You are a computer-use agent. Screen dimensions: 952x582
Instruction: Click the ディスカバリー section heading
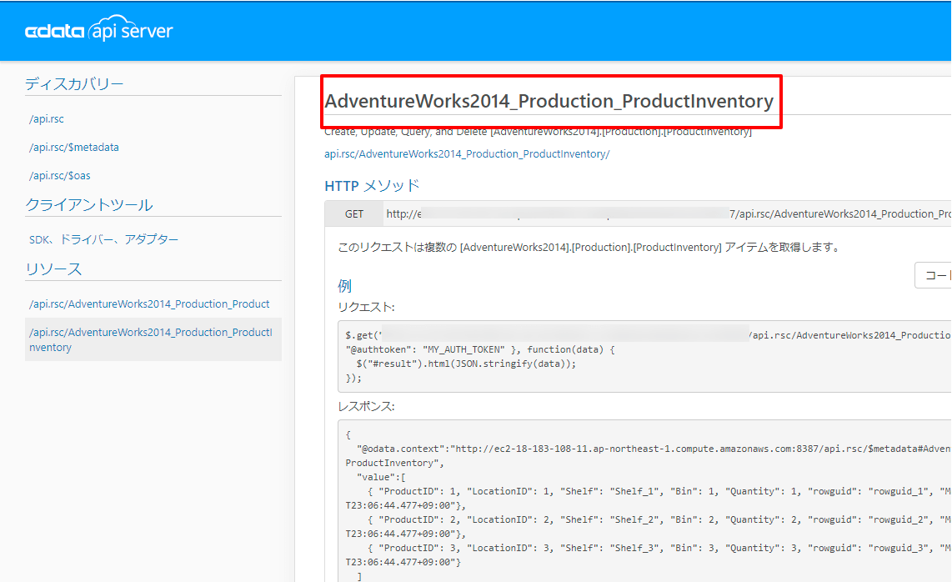coord(74,83)
